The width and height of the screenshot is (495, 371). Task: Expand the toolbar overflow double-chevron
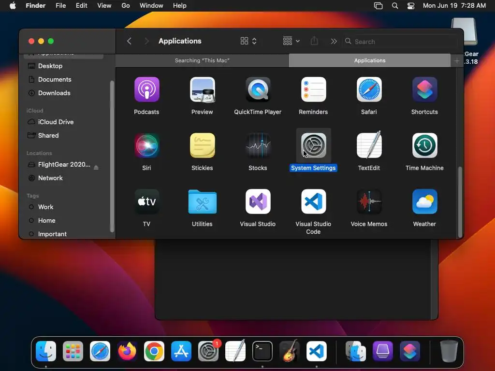334,42
